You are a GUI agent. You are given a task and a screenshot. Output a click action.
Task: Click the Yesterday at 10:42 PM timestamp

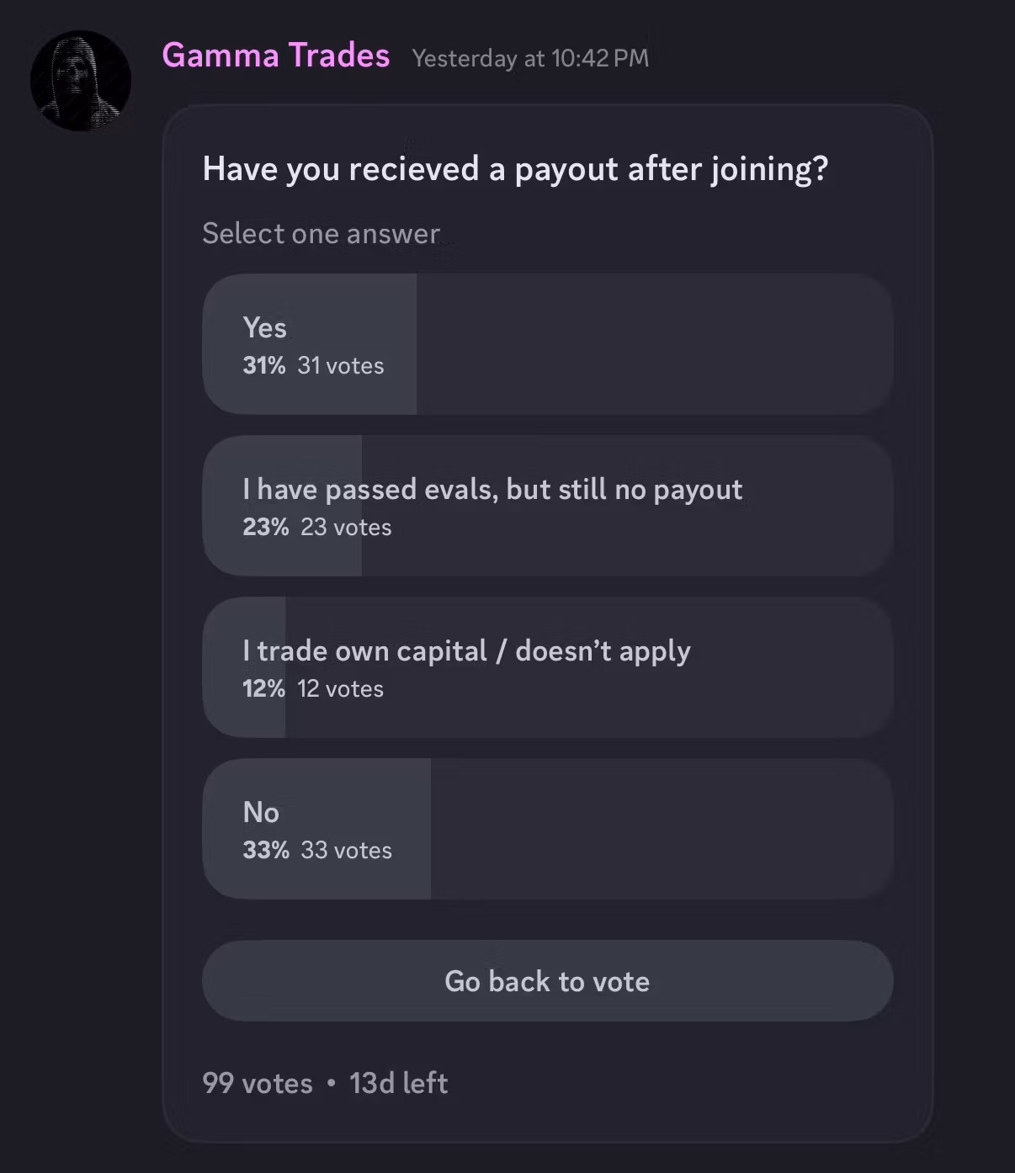[x=530, y=58]
